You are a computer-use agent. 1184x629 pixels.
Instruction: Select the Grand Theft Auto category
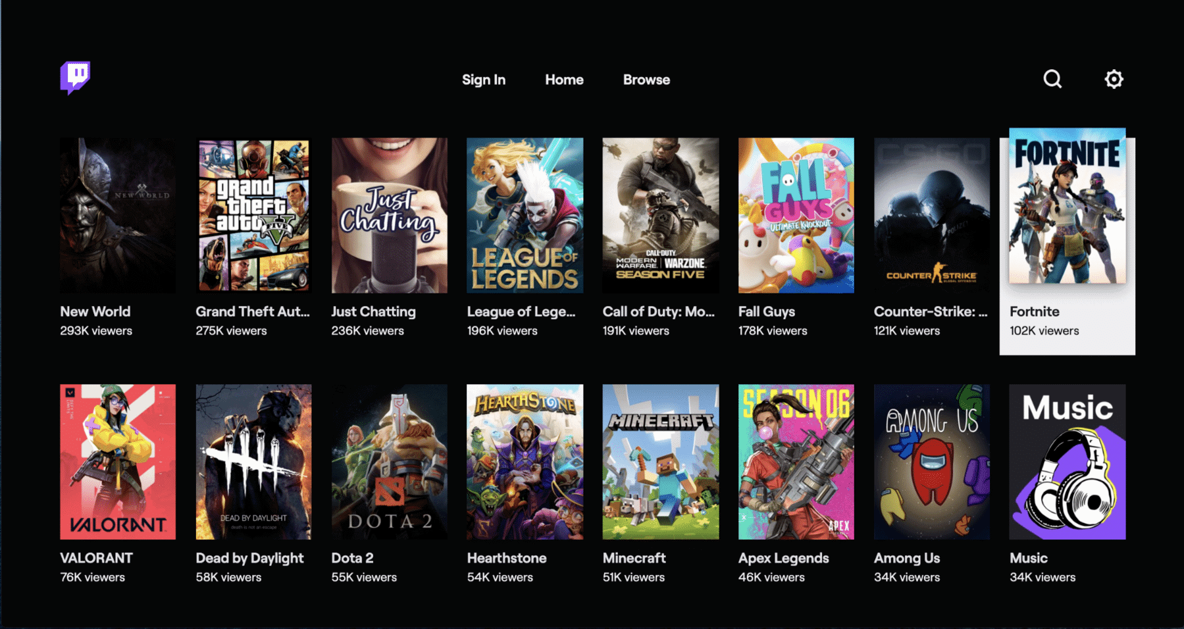pos(253,215)
